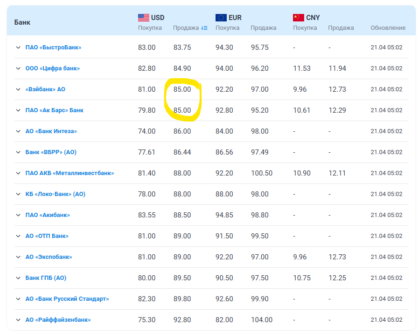418x332 pixels.
Task: Expand the ПАО АКБ «Металлинвестбанк» row
Action: [18, 173]
